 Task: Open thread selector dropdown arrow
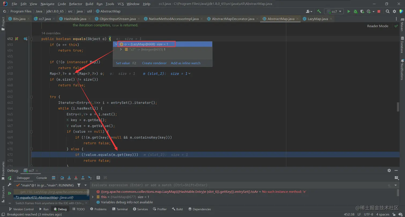85,185
